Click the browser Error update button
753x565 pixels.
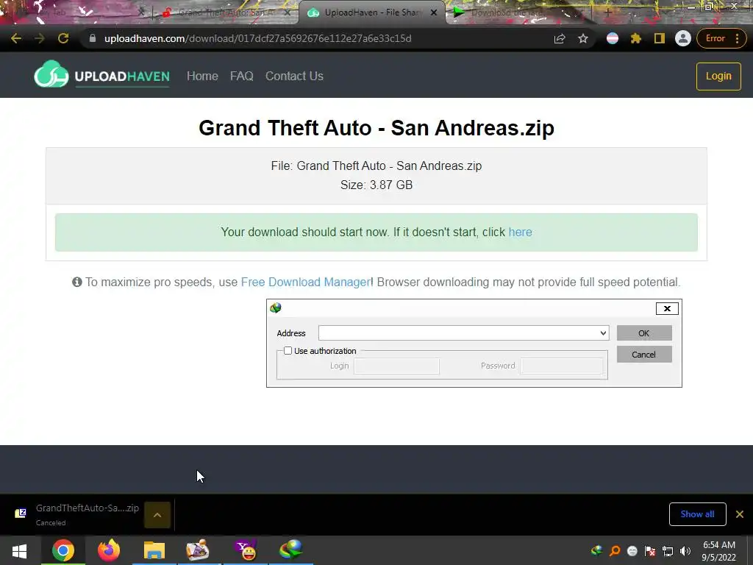(x=721, y=38)
